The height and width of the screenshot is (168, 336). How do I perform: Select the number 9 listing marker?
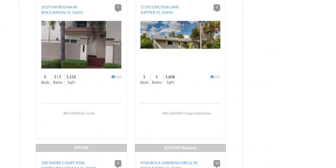[118, 163]
